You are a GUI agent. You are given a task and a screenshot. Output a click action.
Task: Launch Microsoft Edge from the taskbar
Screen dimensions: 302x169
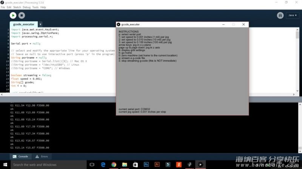(x=103, y=164)
